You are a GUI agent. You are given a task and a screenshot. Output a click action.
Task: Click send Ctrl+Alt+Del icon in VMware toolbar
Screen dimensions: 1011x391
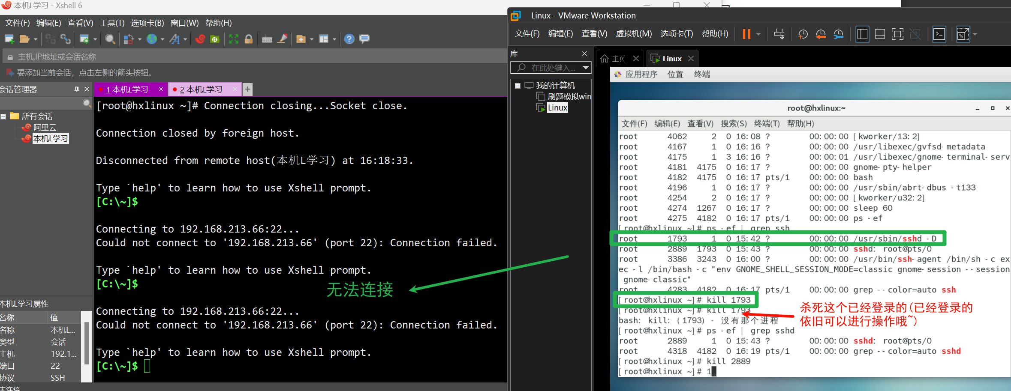coord(779,34)
